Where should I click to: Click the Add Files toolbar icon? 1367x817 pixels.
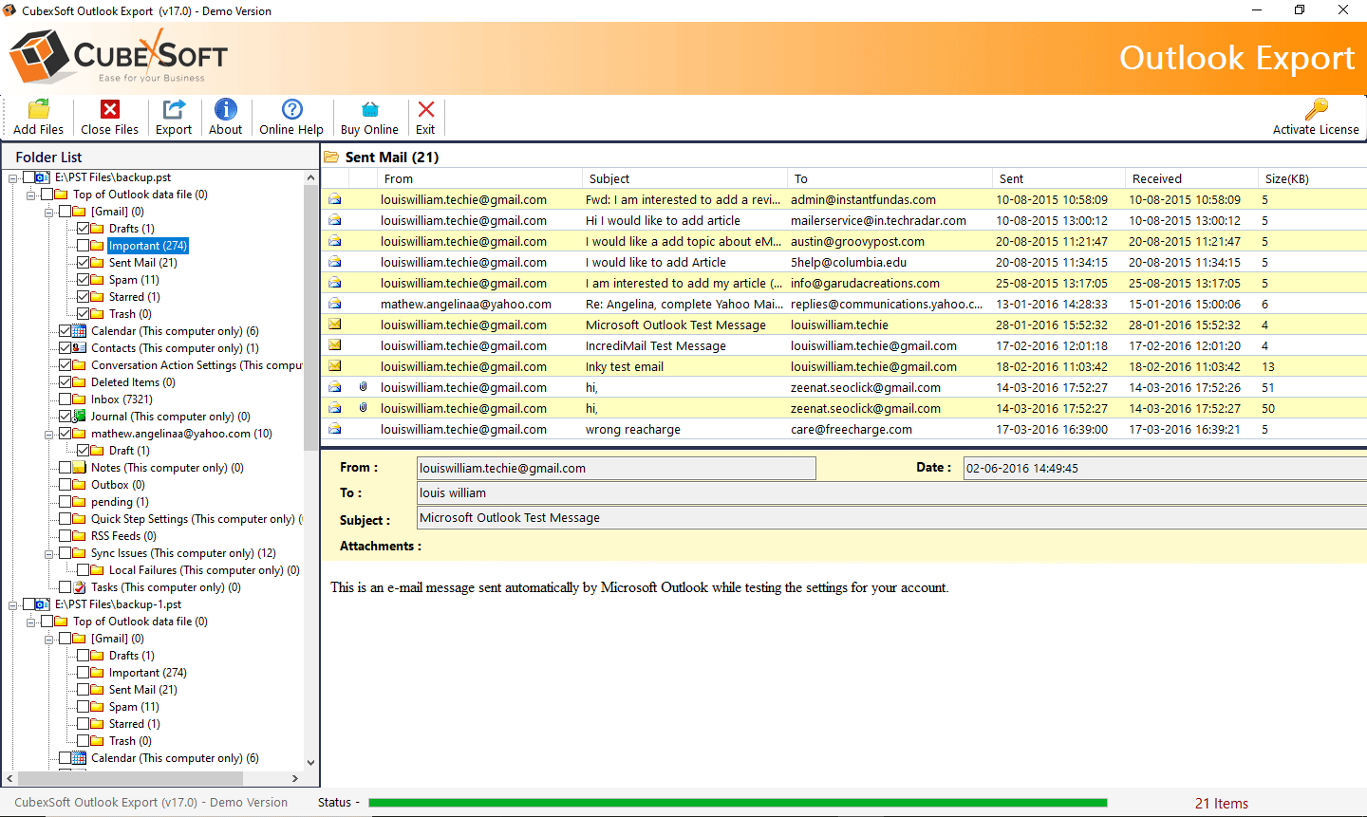(x=38, y=110)
